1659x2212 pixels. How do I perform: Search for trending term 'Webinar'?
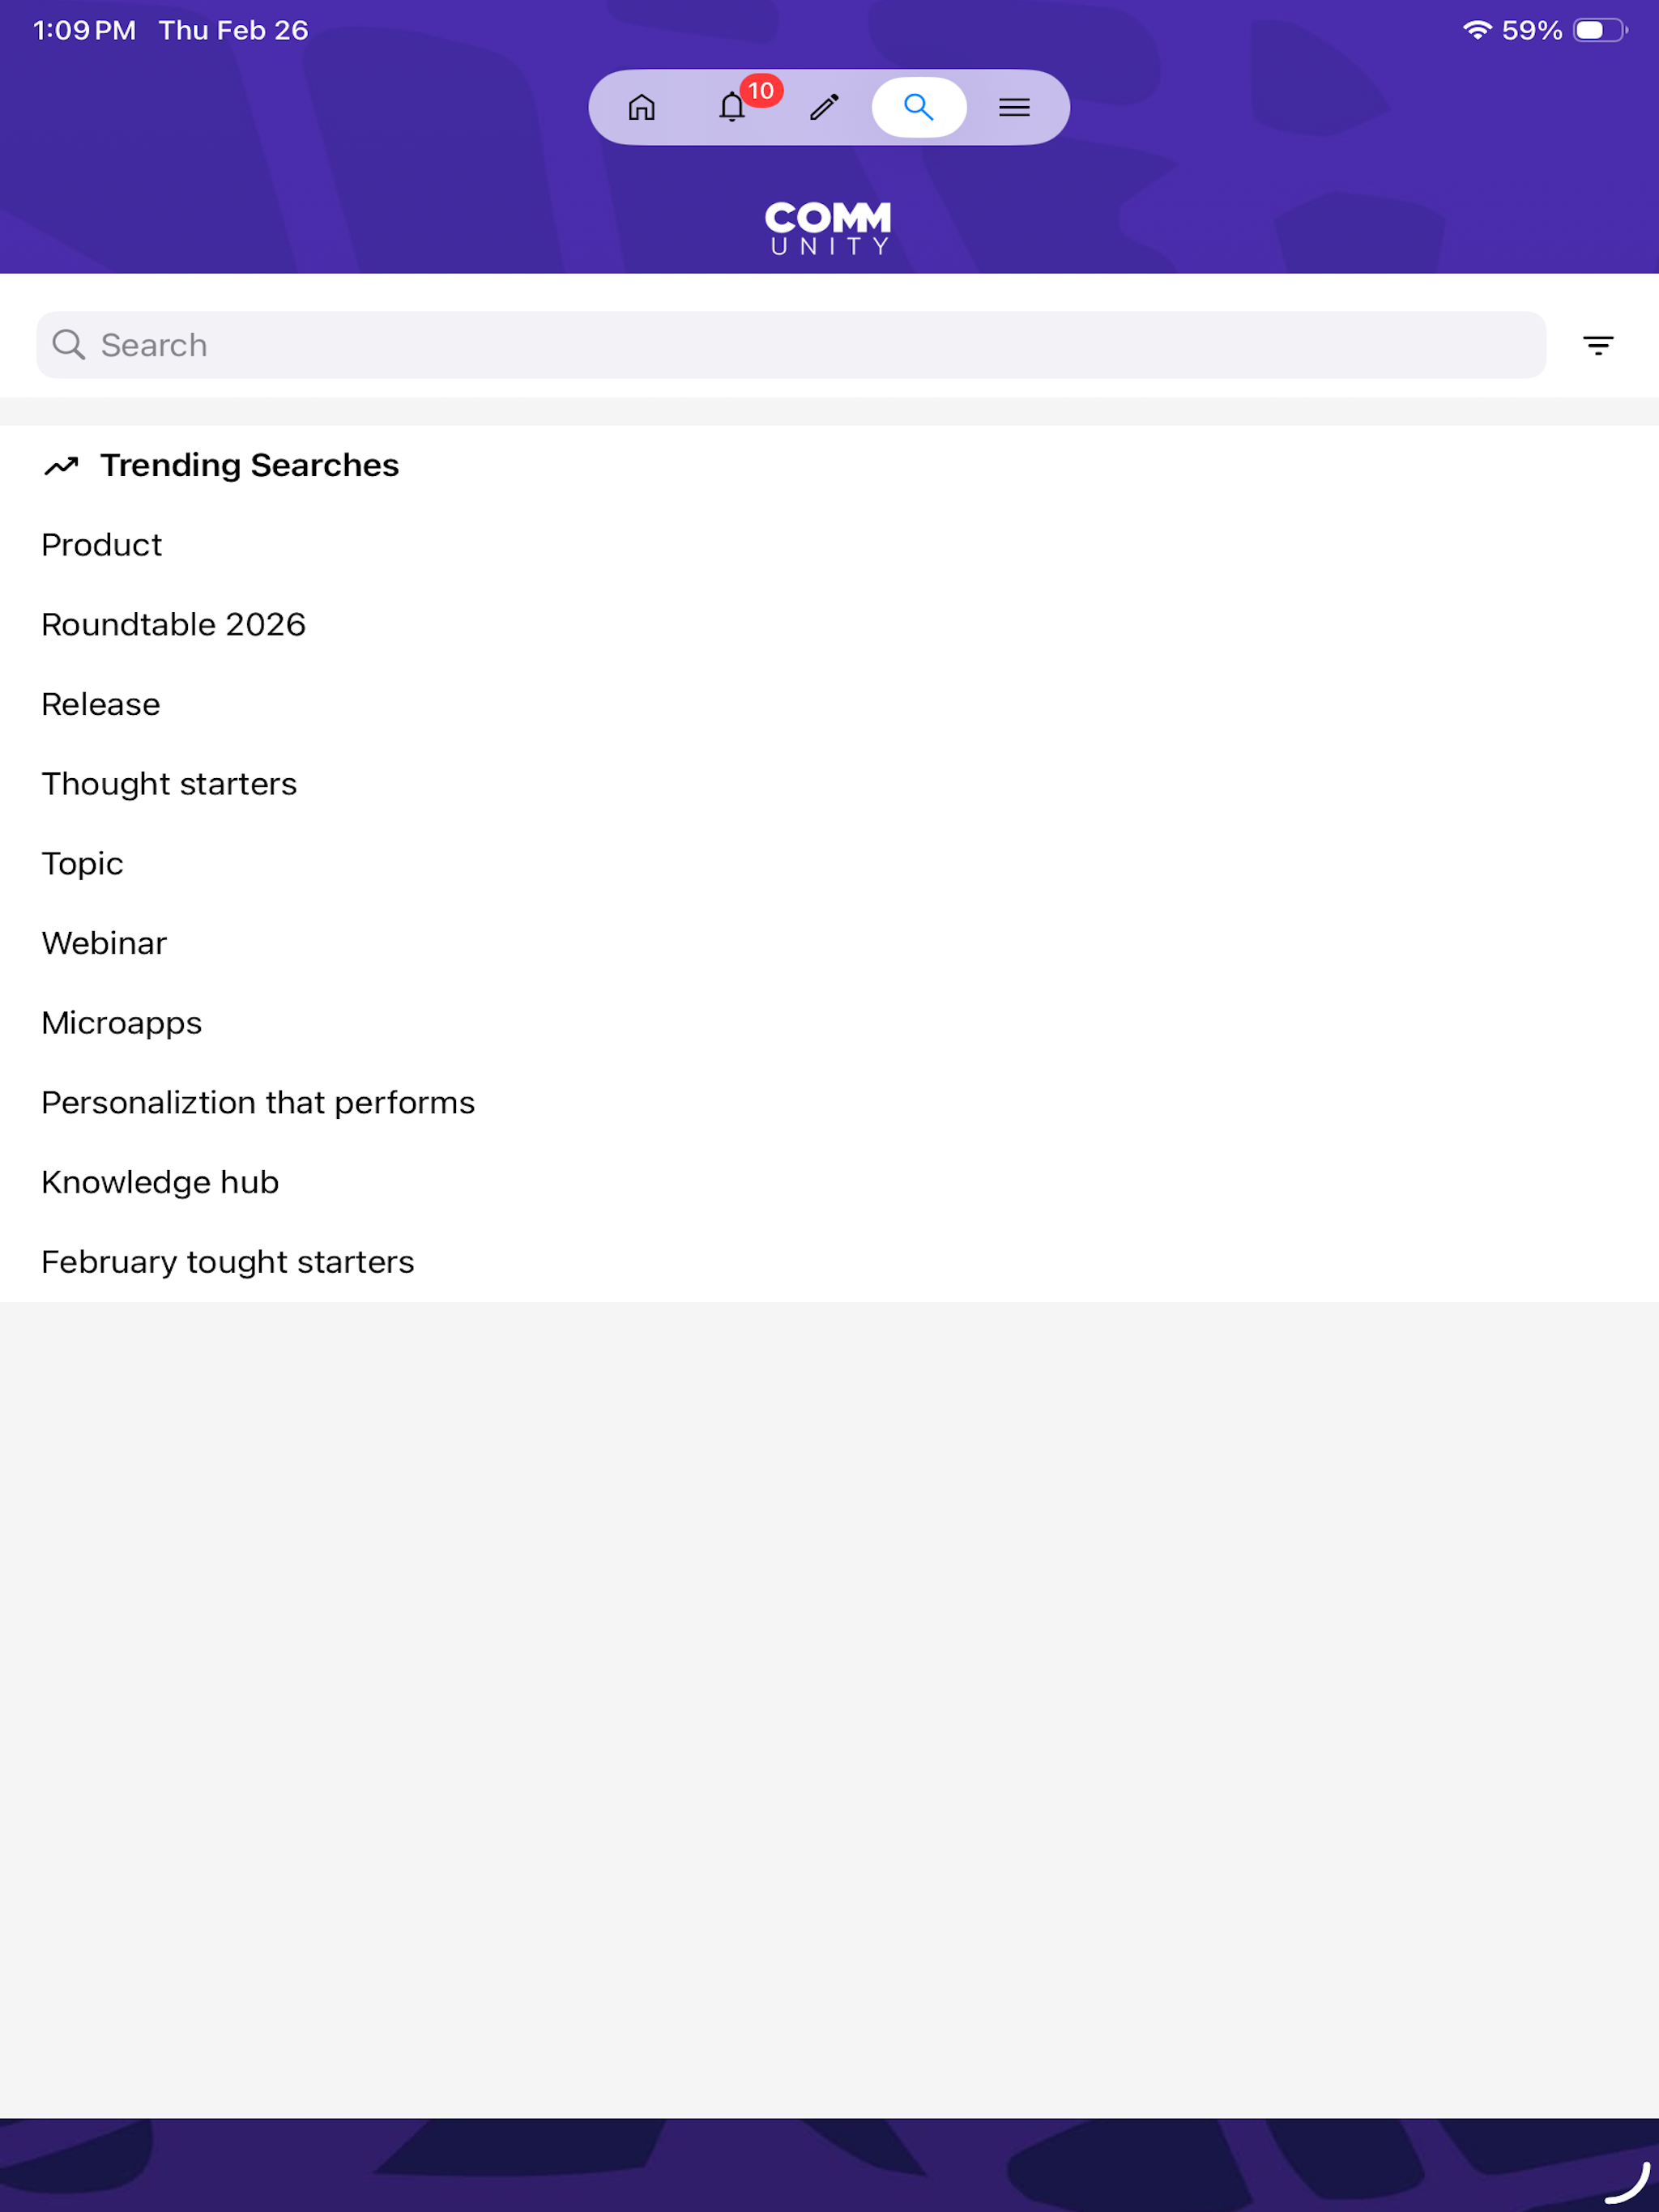[104, 944]
